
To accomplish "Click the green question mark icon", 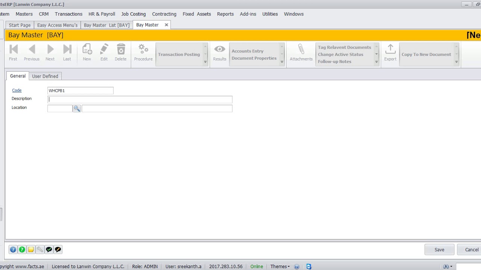I will tap(22, 249).
